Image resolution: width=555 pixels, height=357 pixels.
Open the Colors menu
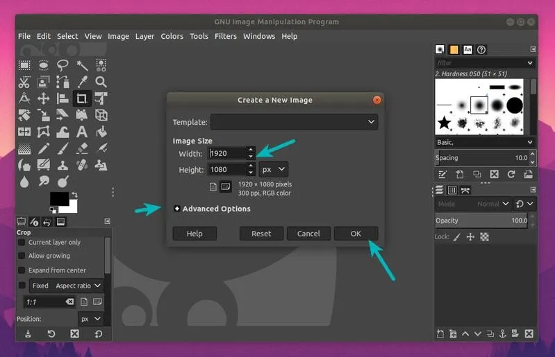click(x=172, y=36)
